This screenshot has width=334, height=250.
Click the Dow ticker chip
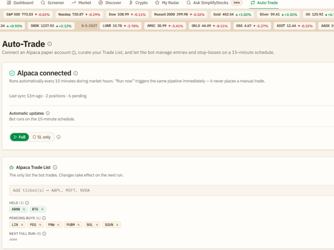click(127, 14)
